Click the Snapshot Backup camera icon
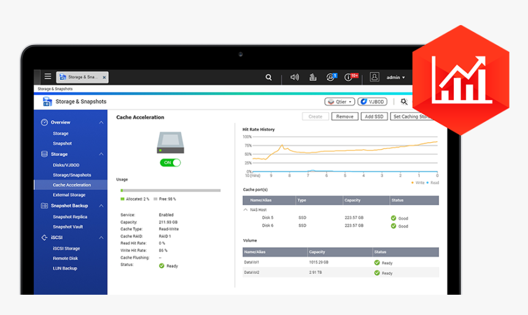The height and width of the screenshot is (315, 528). (44, 205)
